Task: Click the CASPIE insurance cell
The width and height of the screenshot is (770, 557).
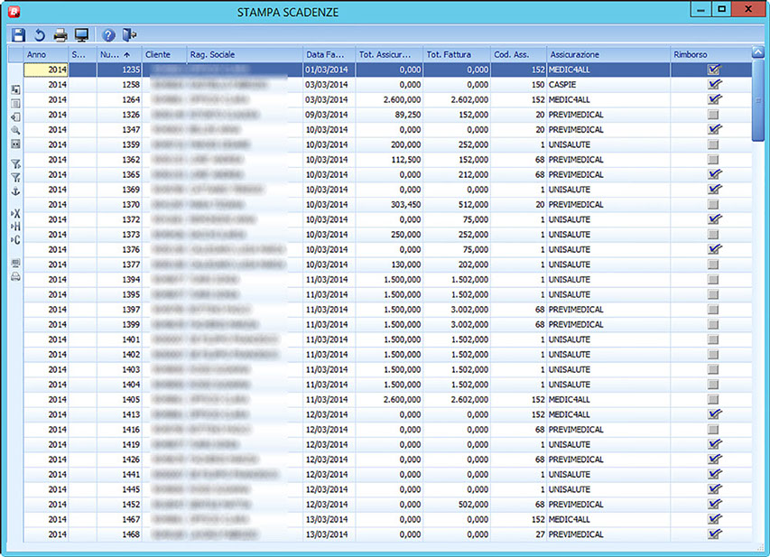Action: [563, 84]
